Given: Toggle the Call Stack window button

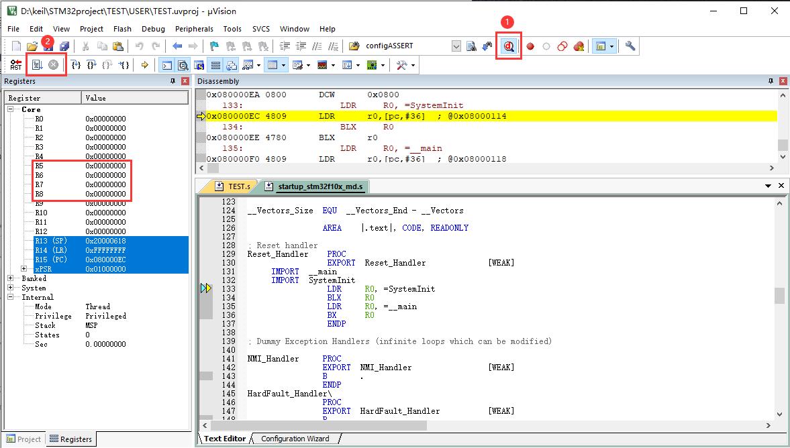Looking at the screenshot, I should [x=232, y=65].
